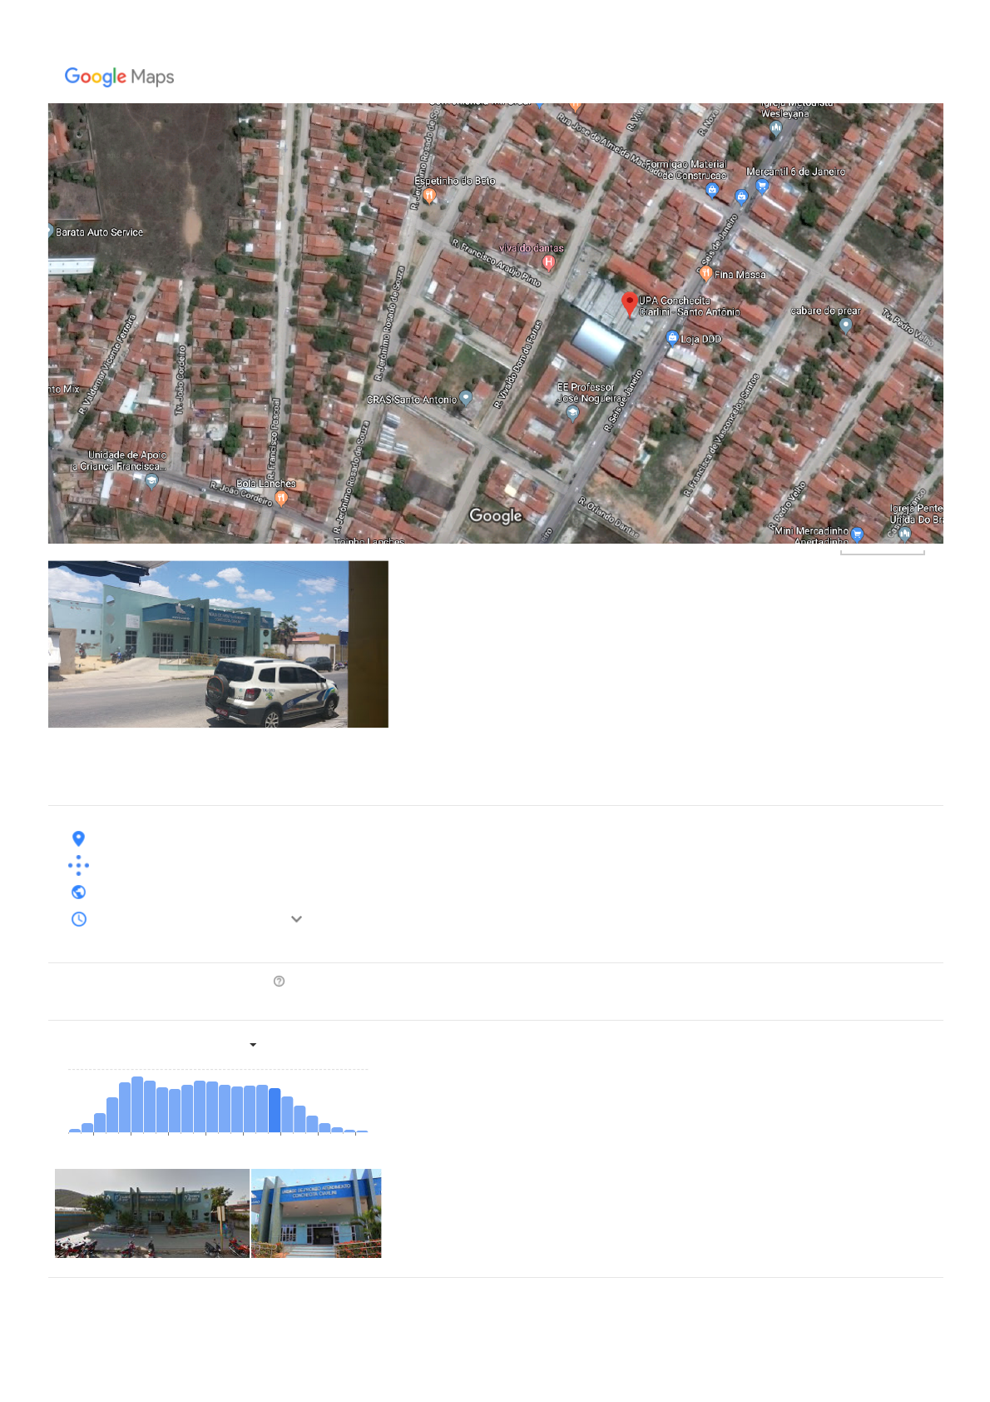
Task: Select the viva do dantas hospital marker
Action: (548, 262)
